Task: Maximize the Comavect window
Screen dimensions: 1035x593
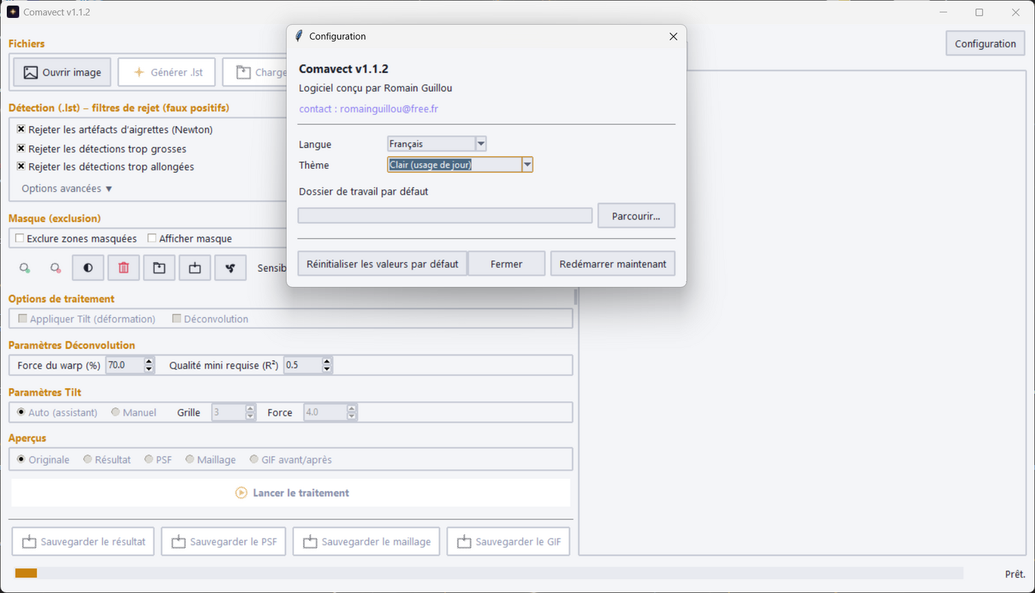Action: point(979,12)
